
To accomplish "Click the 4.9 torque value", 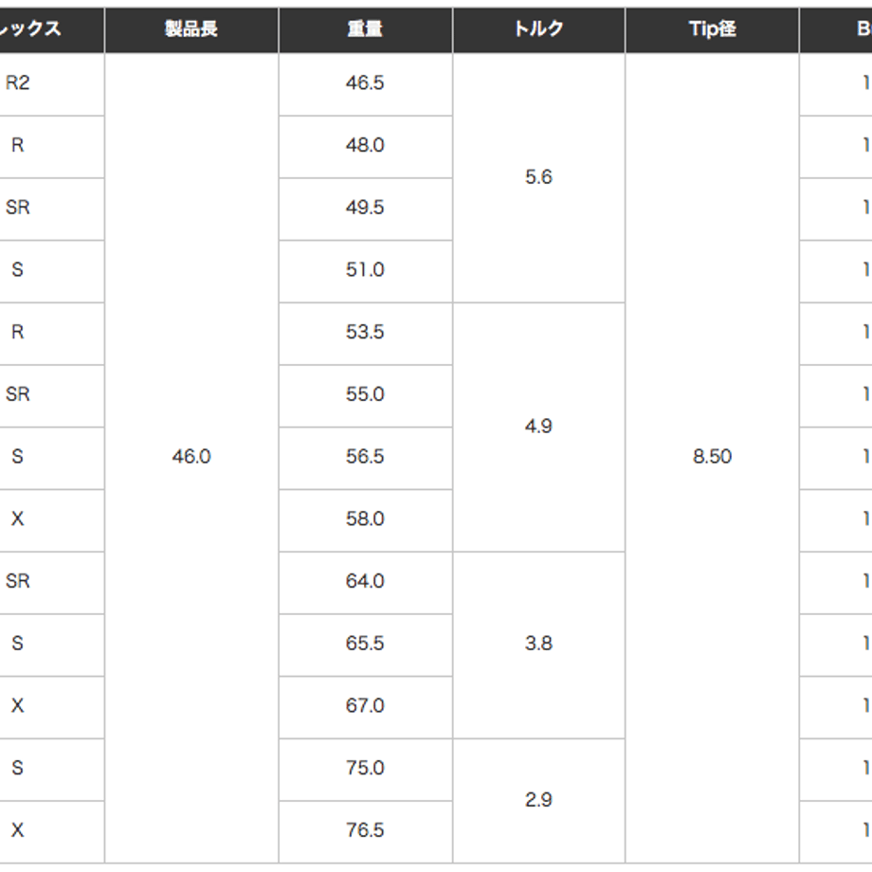I will pos(539,427).
